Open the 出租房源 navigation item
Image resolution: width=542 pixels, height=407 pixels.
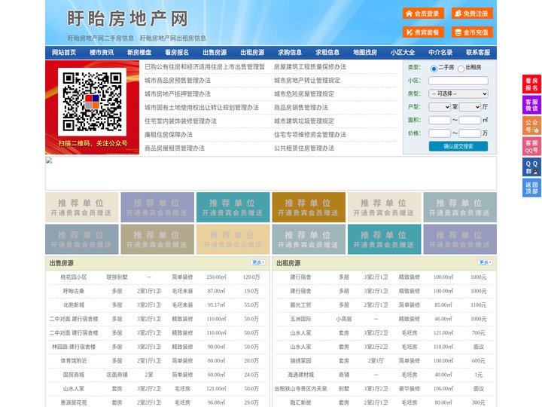(x=252, y=53)
